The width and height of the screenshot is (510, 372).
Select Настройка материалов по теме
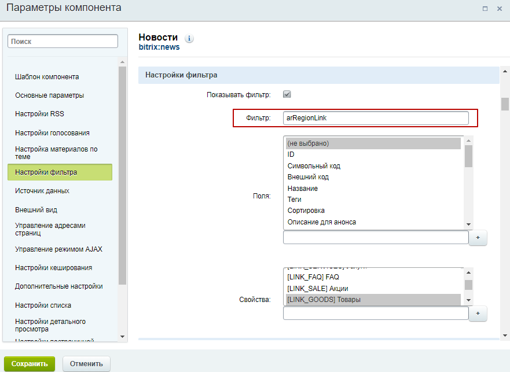tap(56, 153)
